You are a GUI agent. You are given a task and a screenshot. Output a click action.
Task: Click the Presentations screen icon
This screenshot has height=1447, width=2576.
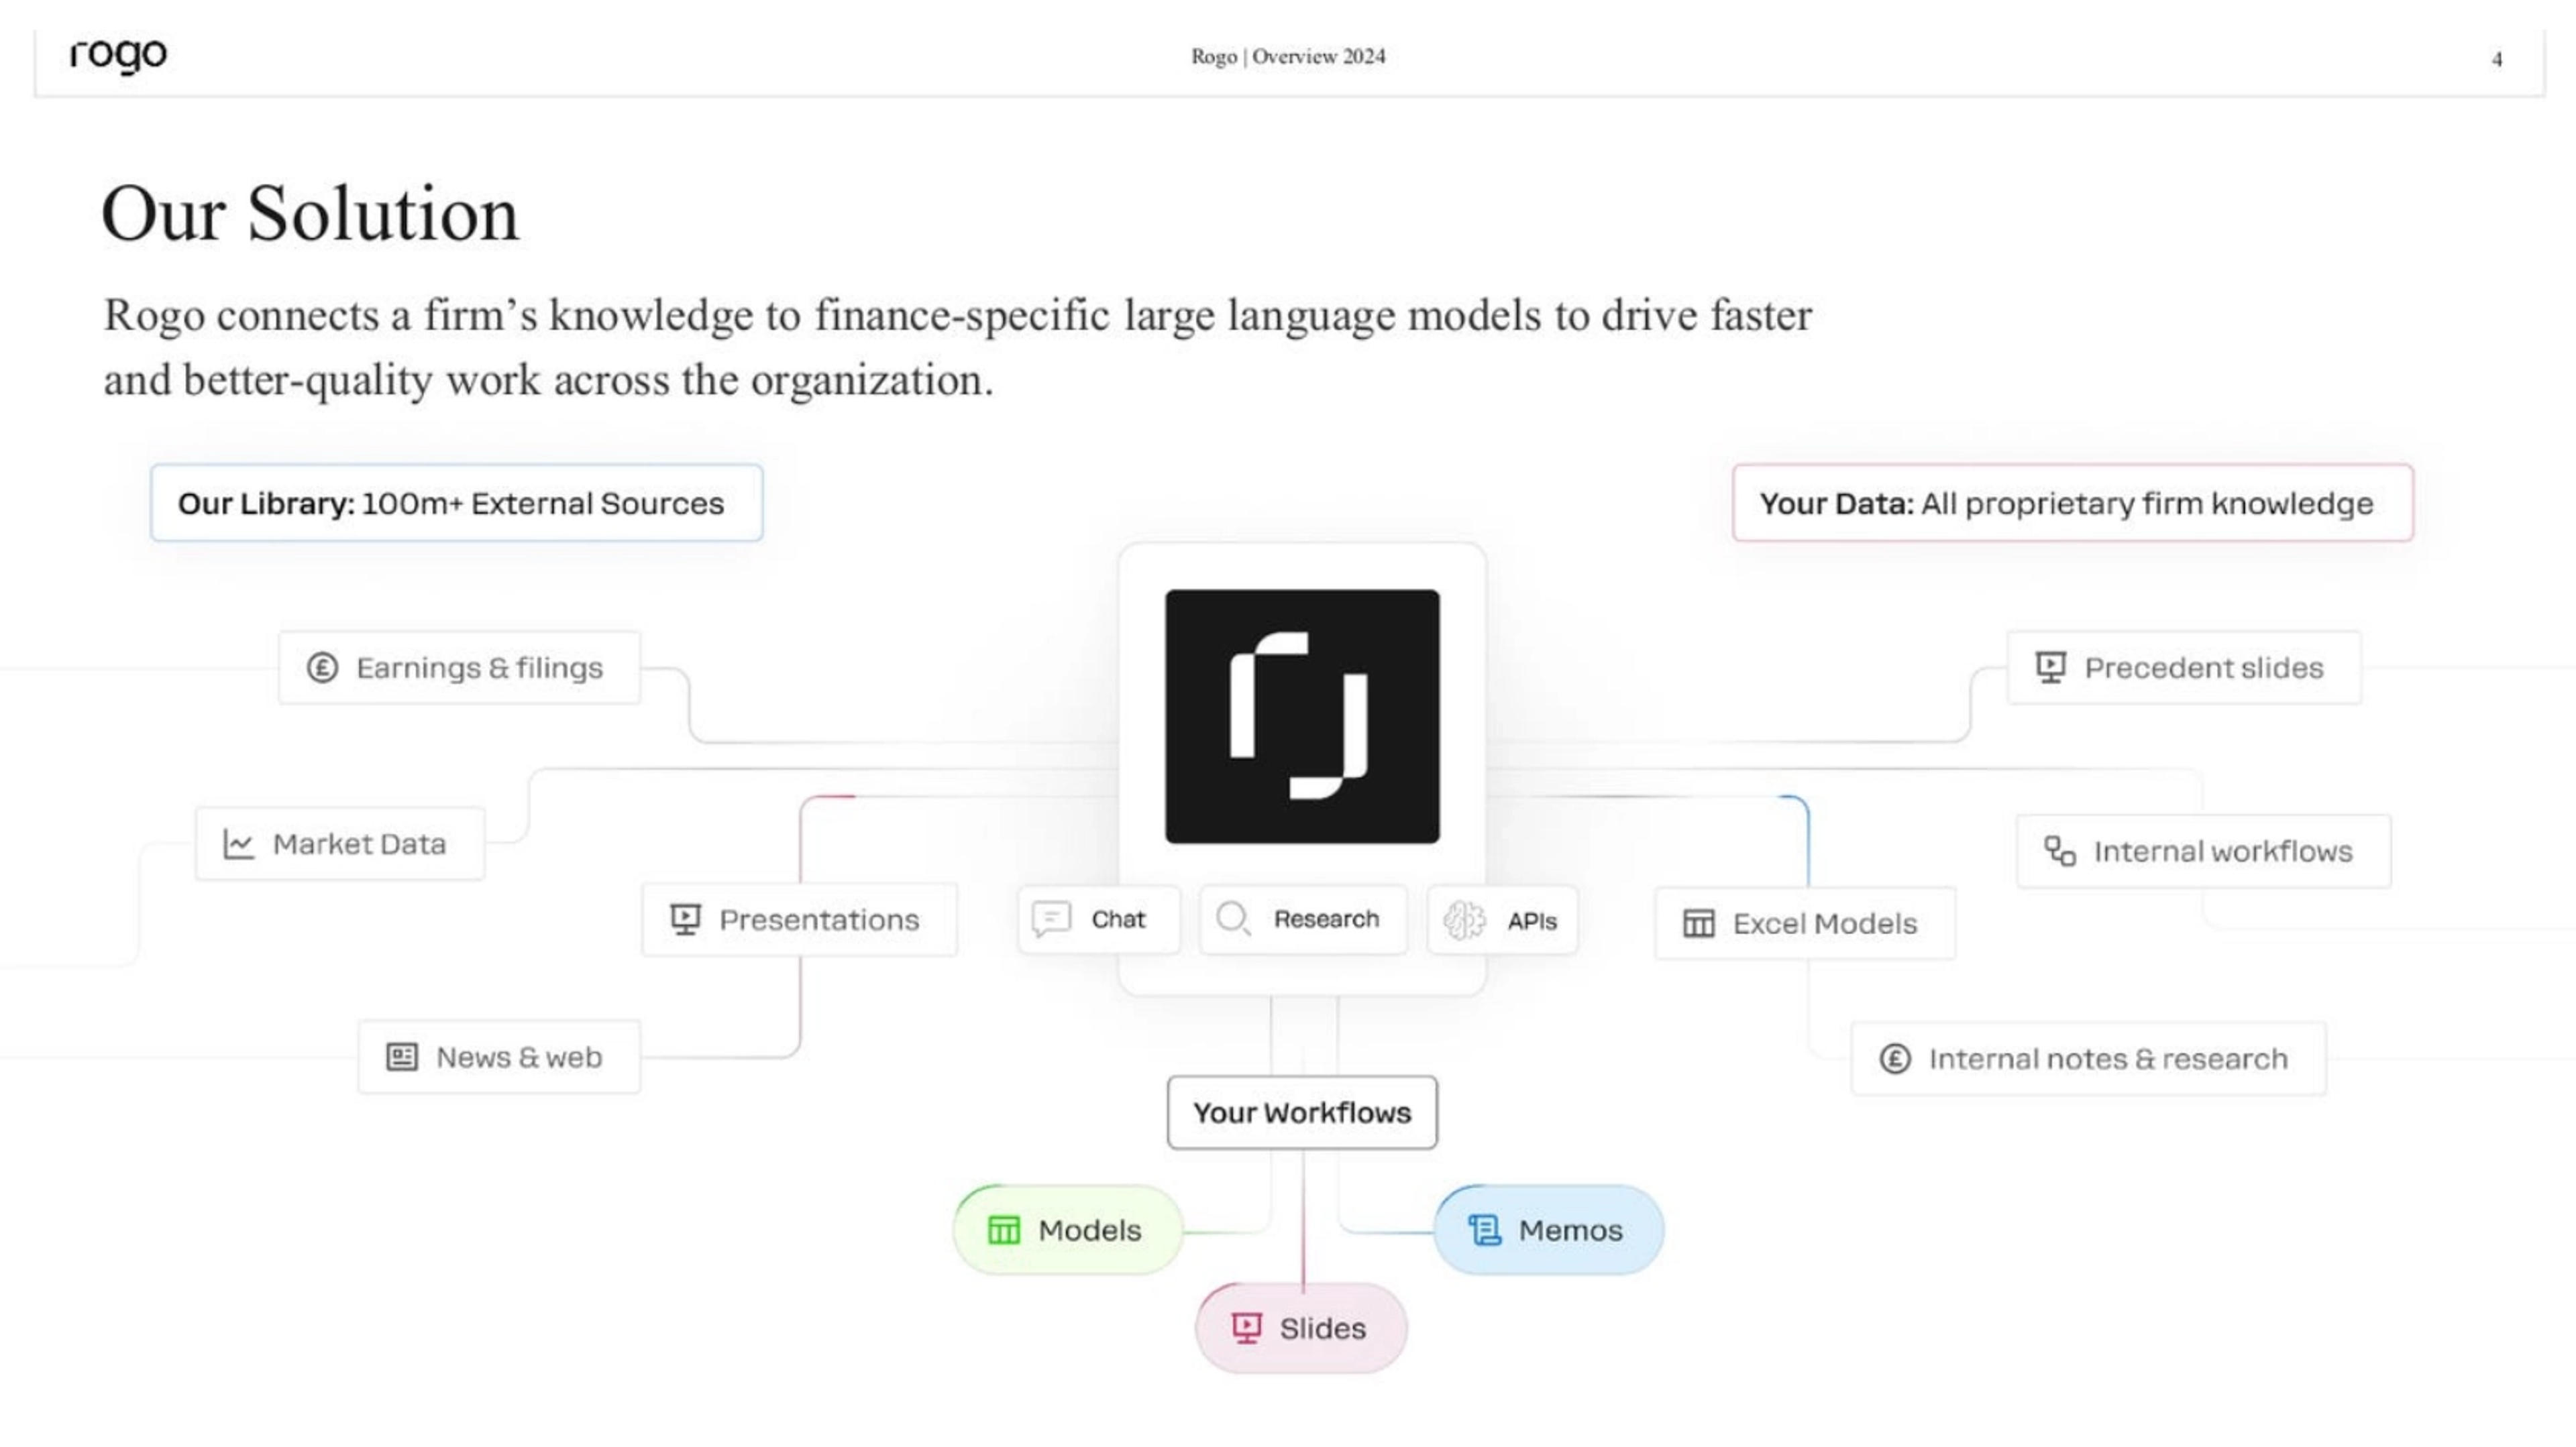click(685, 919)
